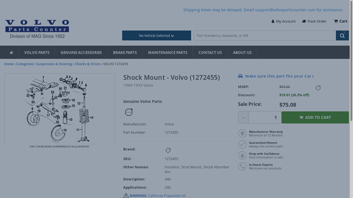Click Suspension & Steering breadcrumb
The height and width of the screenshot is (198, 353).
54,64
